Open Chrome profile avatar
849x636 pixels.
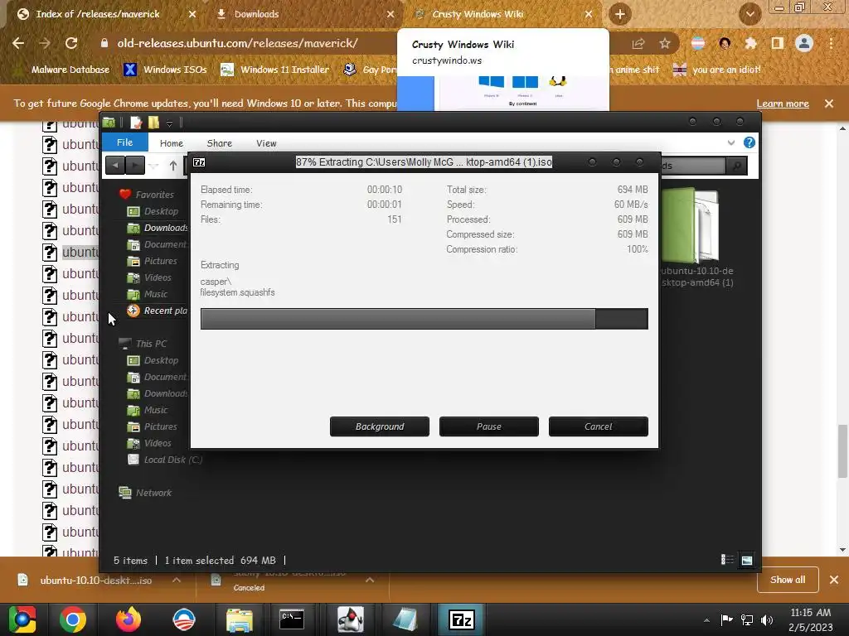tap(804, 43)
